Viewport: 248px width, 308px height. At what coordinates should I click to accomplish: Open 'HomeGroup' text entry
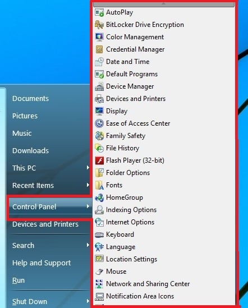(x=125, y=197)
